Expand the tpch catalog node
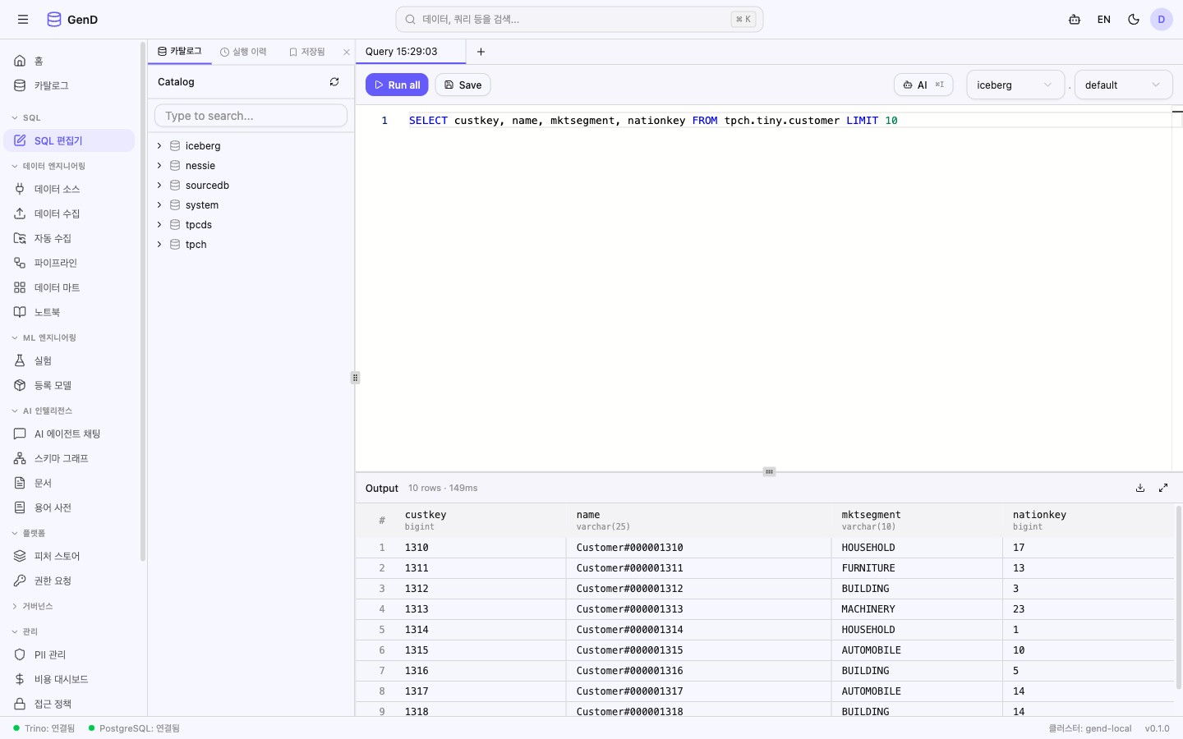Image resolution: width=1183 pixels, height=739 pixels. click(x=159, y=245)
